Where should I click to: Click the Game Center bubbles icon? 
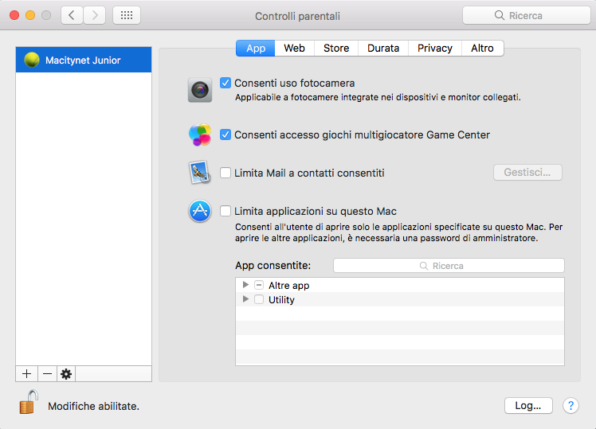200,135
